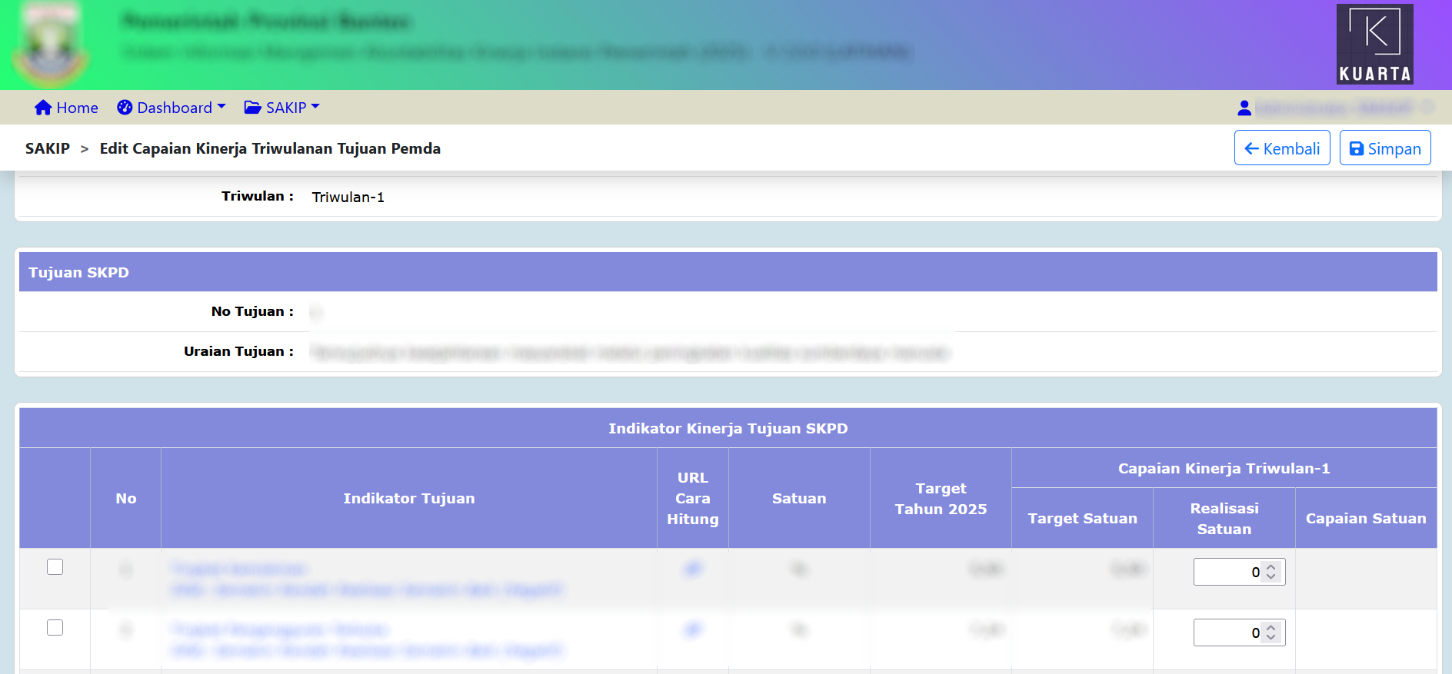Select the SAKIP breadcrumb text
Screen dimensions: 1452x674
coord(48,148)
